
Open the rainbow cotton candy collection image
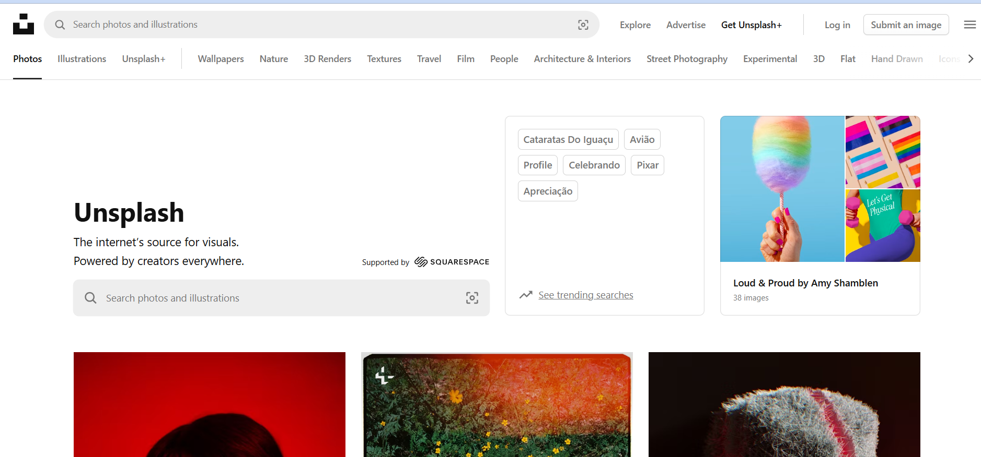(782, 189)
